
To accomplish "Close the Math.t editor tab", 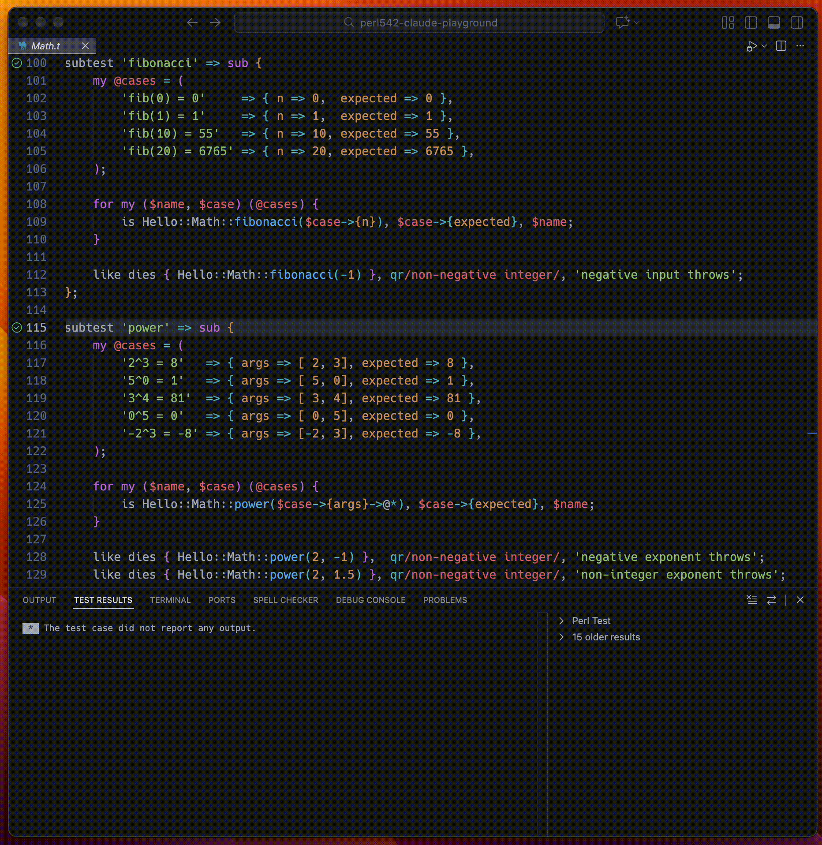I will pos(85,45).
